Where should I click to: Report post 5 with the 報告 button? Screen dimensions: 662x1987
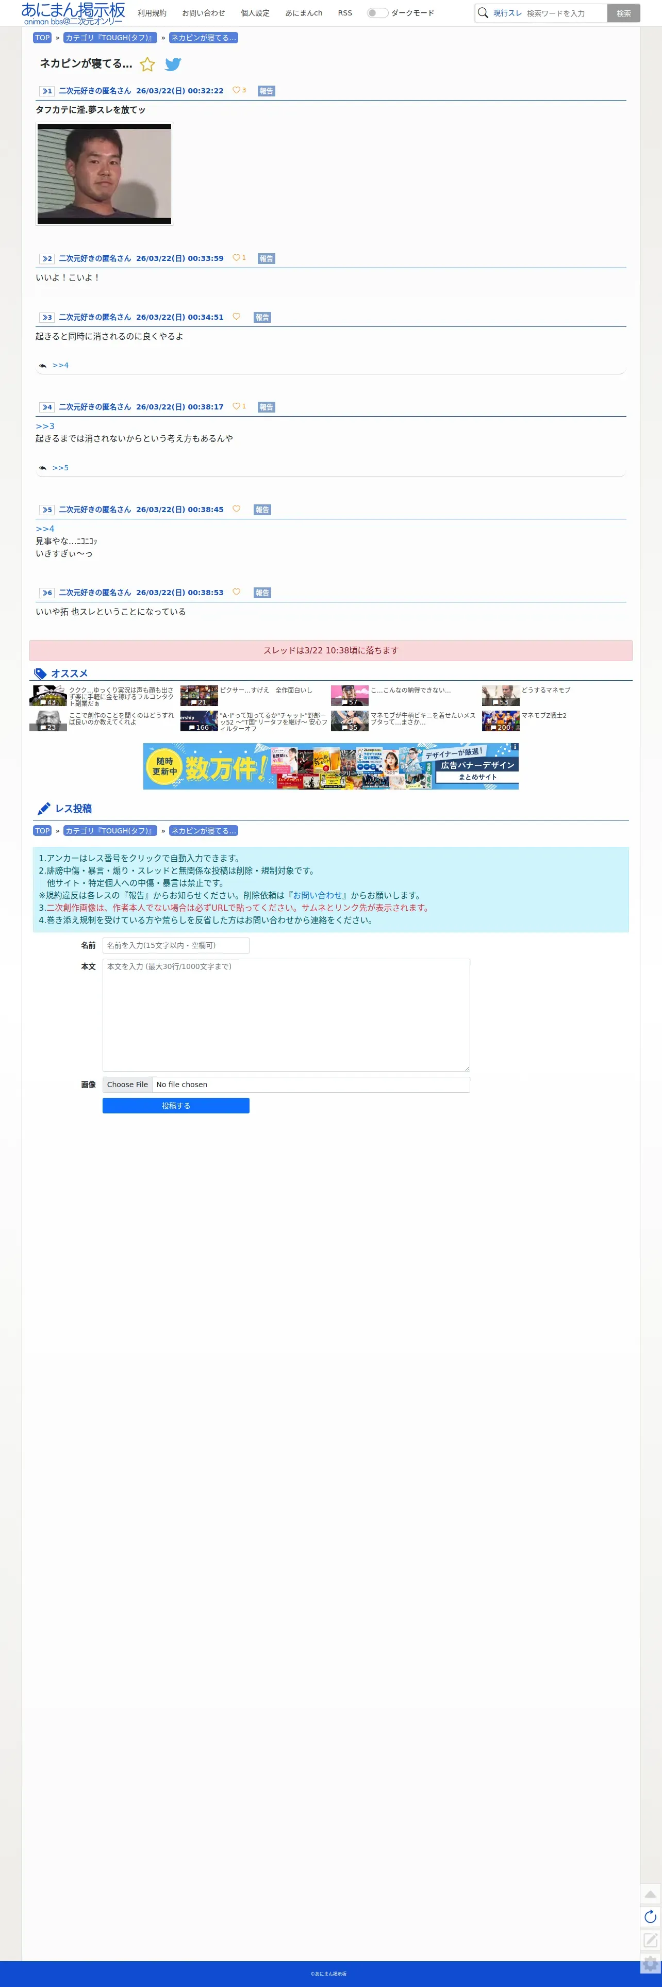point(262,509)
